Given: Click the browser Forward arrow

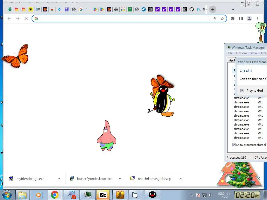Looking at the screenshot, I should pyautogui.click(x=18, y=18).
